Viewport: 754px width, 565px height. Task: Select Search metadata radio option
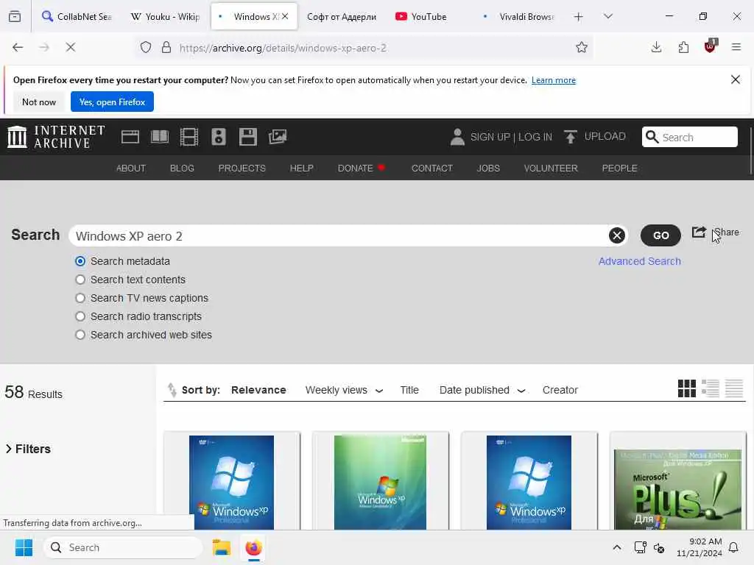pos(80,261)
